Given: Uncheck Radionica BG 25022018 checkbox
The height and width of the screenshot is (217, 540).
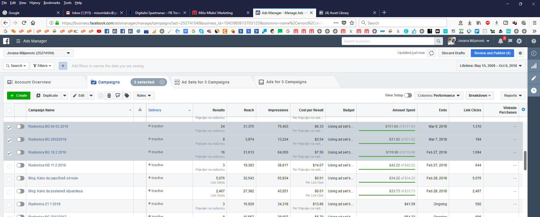Looking at the screenshot, I should [9, 141].
